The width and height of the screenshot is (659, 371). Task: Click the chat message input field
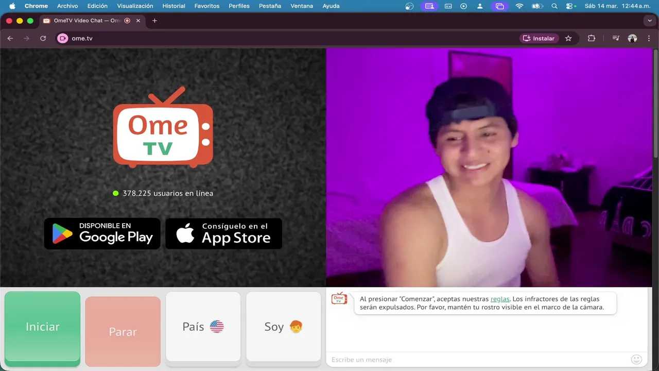tap(479, 359)
